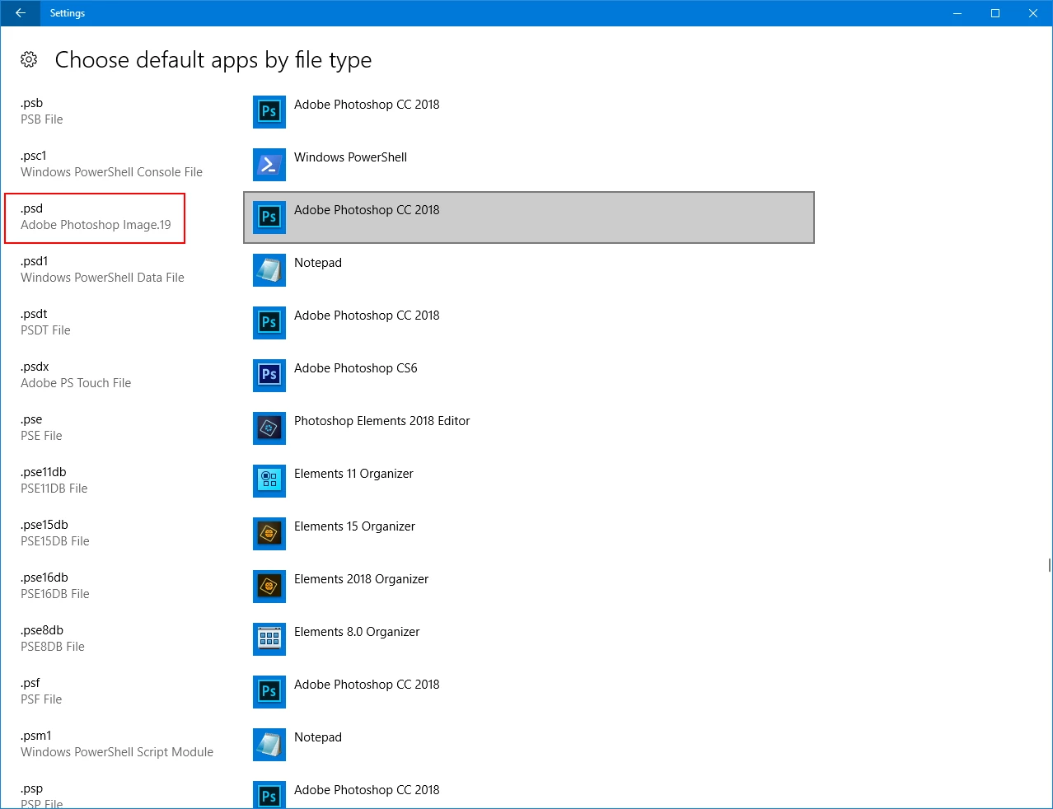Image resolution: width=1053 pixels, height=809 pixels.
Task: Click "Windows PowerShell Data File" text
Action: 102,278
